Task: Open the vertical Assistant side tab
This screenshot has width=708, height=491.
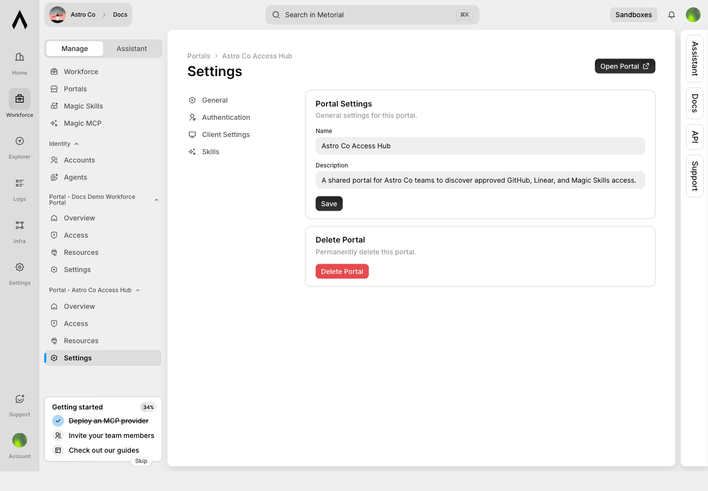Action: [x=695, y=58]
